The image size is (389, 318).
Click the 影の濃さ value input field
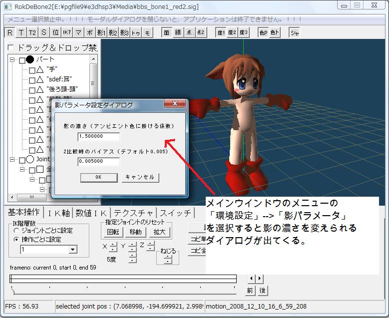tap(98, 136)
